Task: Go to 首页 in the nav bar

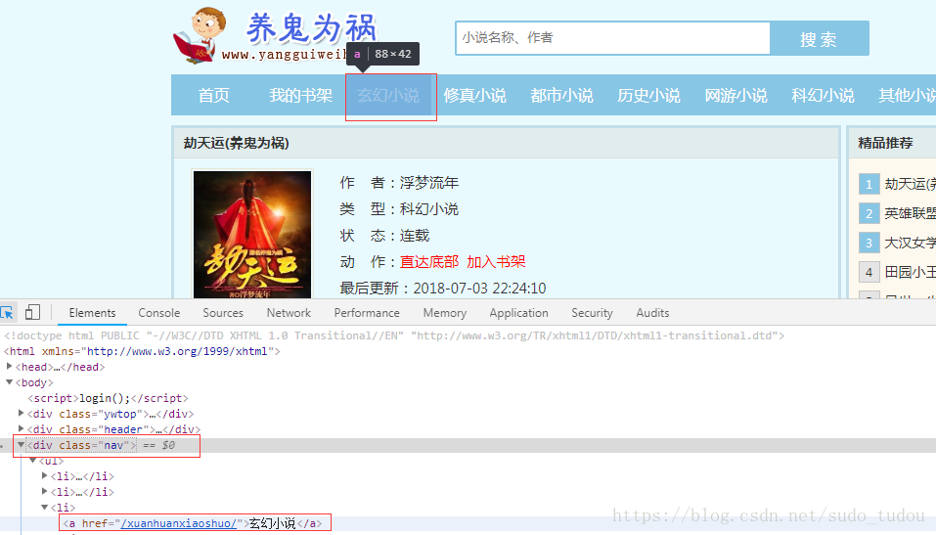Action: click(x=213, y=95)
